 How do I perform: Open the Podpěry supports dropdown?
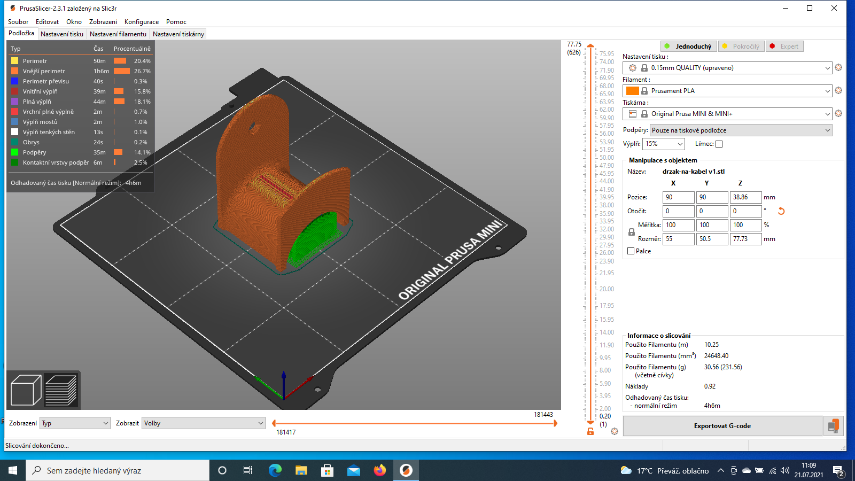tap(741, 130)
